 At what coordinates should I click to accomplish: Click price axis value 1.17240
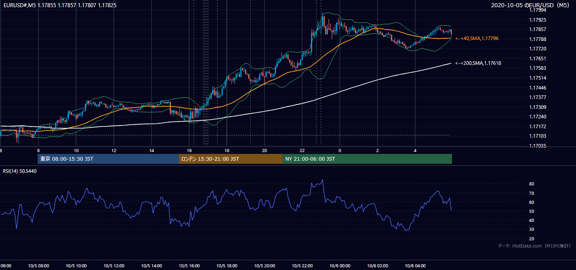[x=538, y=117]
